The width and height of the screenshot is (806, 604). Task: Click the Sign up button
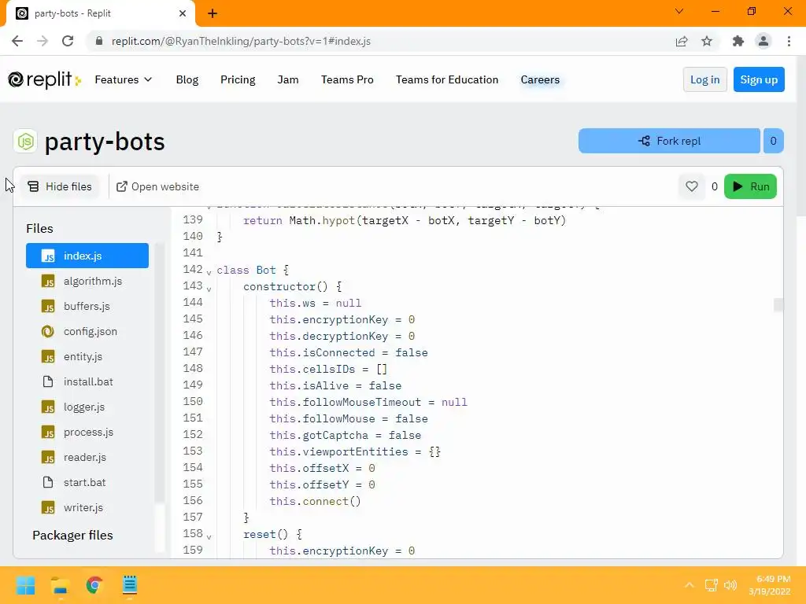pyautogui.click(x=759, y=79)
